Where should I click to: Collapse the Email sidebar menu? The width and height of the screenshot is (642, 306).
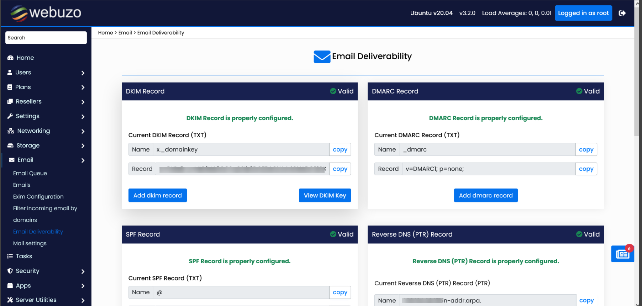pyautogui.click(x=83, y=160)
